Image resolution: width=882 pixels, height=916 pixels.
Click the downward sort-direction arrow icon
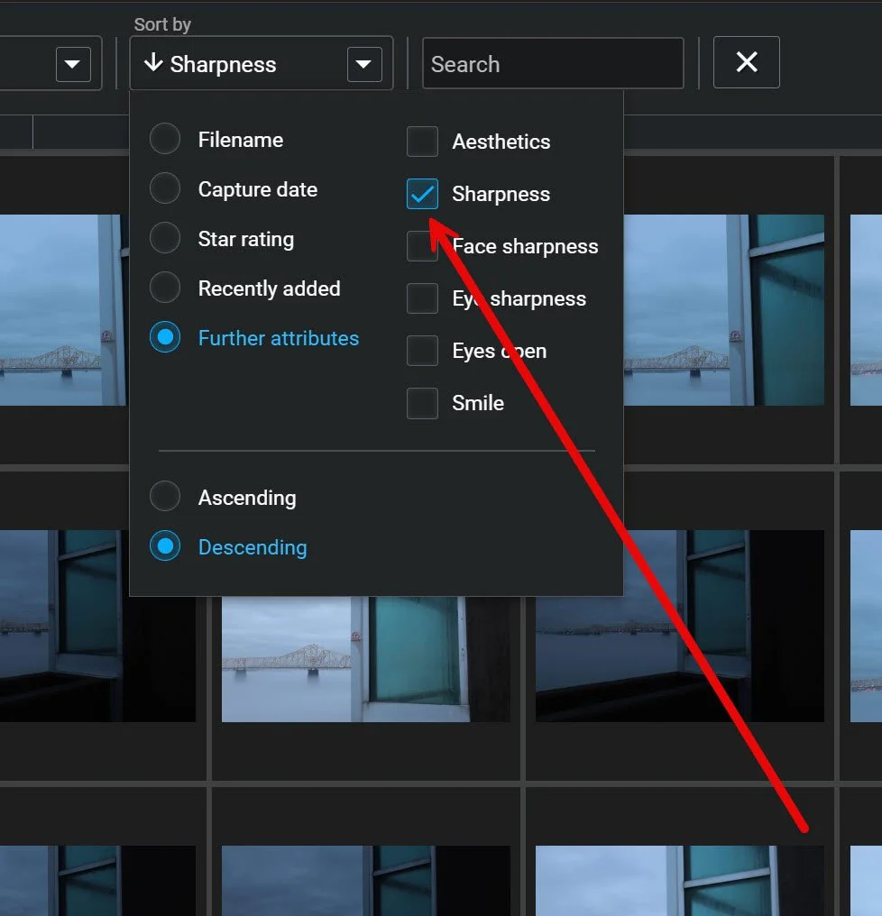click(155, 63)
